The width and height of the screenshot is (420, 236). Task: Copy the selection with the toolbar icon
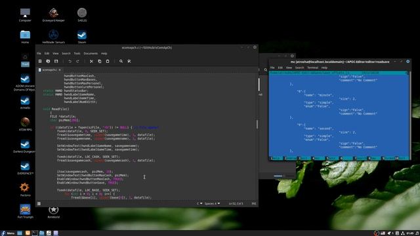coord(99,61)
